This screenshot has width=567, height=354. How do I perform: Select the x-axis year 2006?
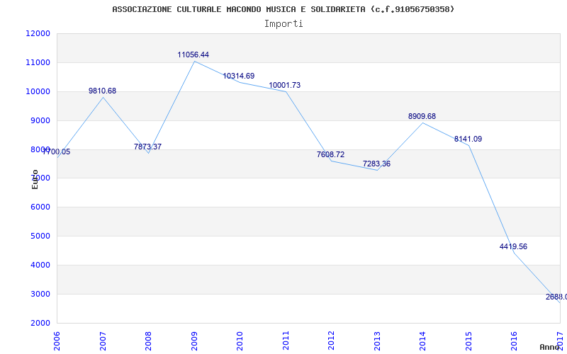tap(57, 341)
